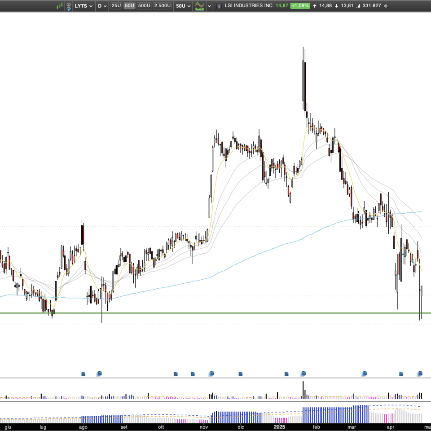Click the set label on time axis
The width and height of the screenshot is (431, 431).
click(x=124, y=427)
